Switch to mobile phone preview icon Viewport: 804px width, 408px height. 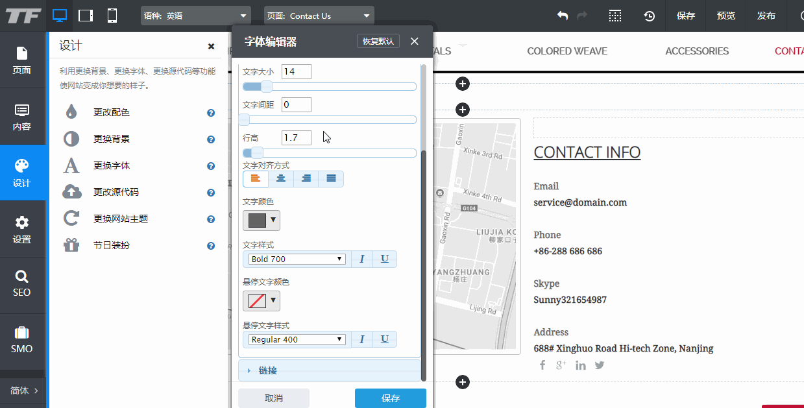pyautogui.click(x=112, y=16)
